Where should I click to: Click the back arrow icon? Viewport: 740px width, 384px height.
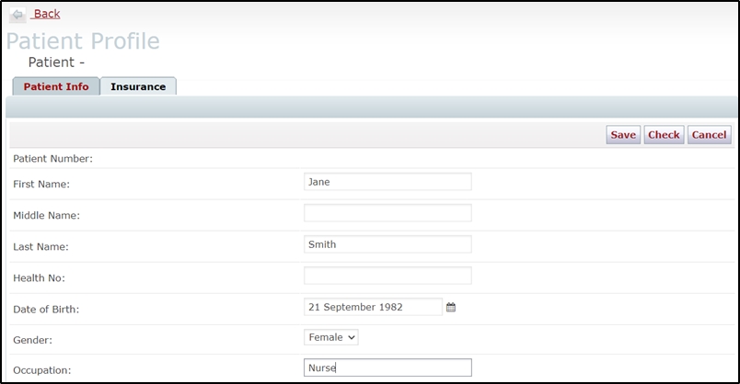[x=17, y=15]
